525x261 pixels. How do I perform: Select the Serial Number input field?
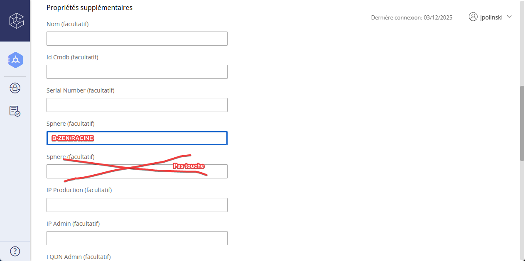click(x=137, y=105)
